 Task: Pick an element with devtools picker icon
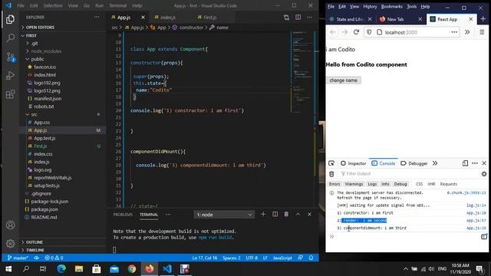pos(331,163)
